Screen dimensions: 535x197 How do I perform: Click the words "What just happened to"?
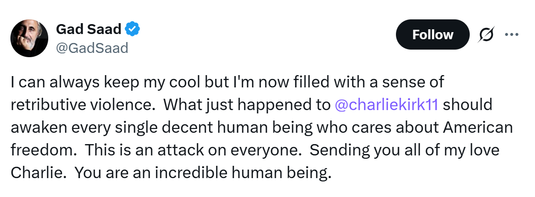[247, 105]
